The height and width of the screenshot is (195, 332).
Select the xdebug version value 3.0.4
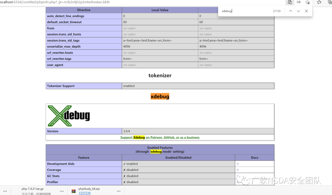tap(126, 131)
